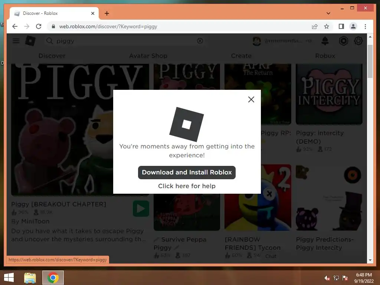The height and width of the screenshot is (285, 380).
Task: Go back in browser
Action: click(15, 26)
